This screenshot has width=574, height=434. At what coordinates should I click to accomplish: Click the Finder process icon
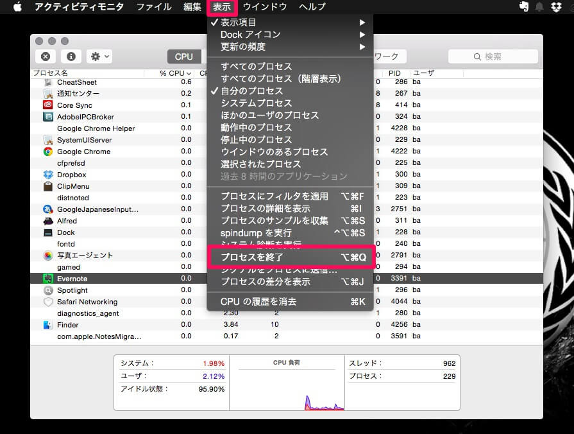48,325
